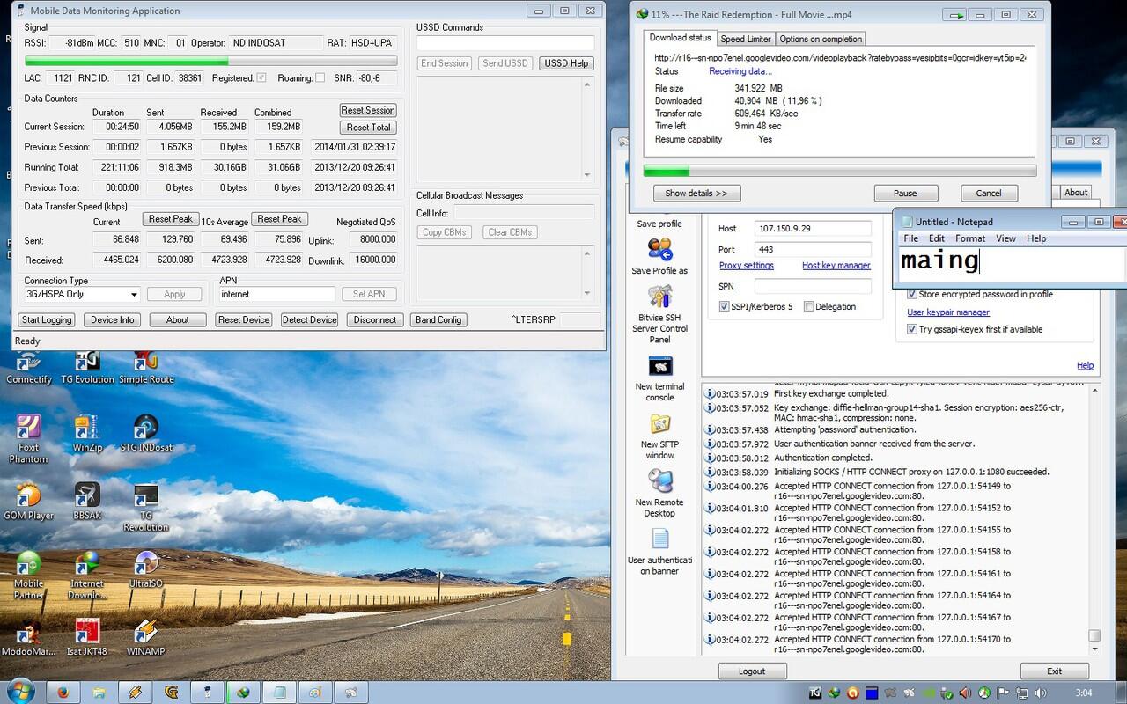The image size is (1127, 704).
Task: Click the Disconnect button
Action: click(x=375, y=319)
